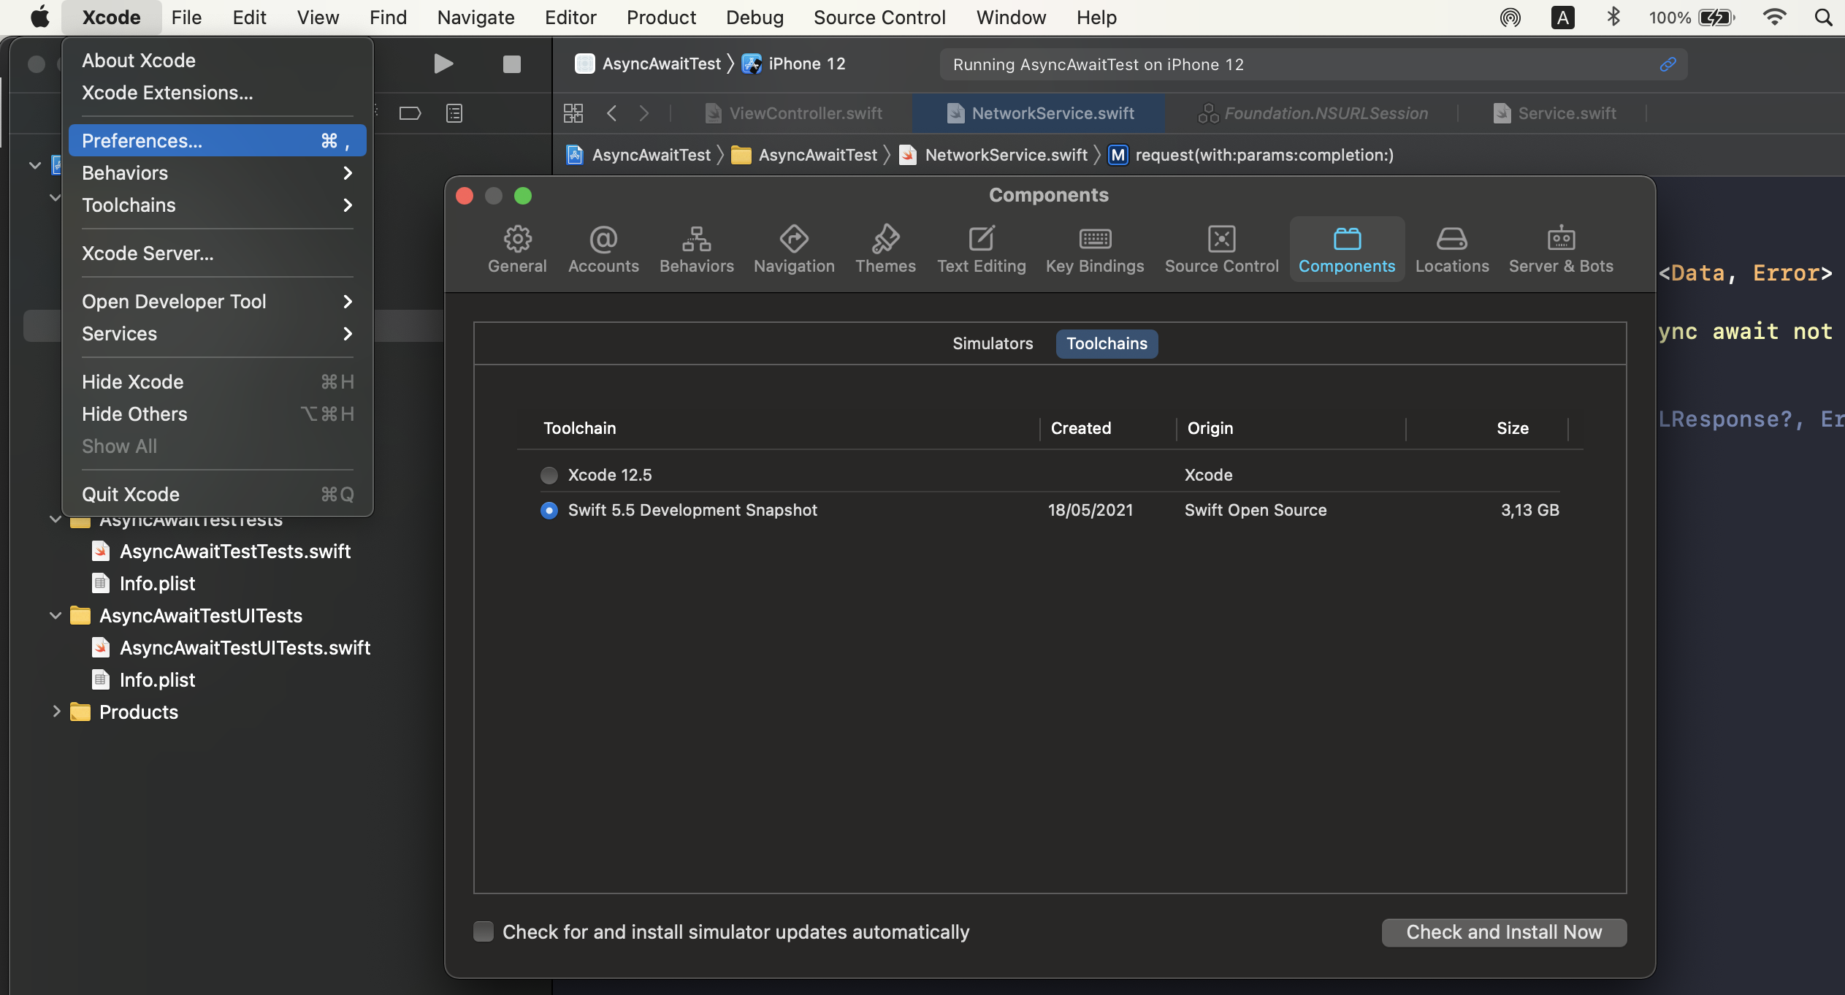Viewport: 1845px width, 995px height.
Task: Open Source Control preferences pane
Action: point(1222,249)
